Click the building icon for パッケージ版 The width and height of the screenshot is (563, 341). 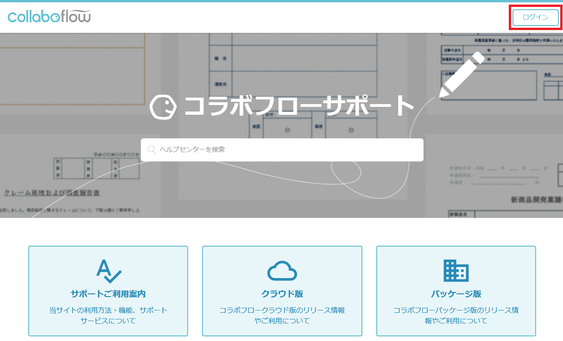(x=456, y=271)
